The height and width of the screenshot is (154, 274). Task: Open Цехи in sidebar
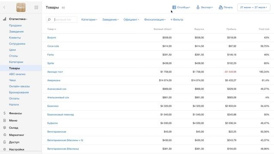pyautogui.click(x=12, y=50)
